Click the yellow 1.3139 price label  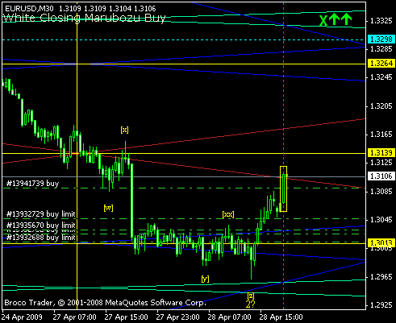pyautogui.click(x=381, y=153)
